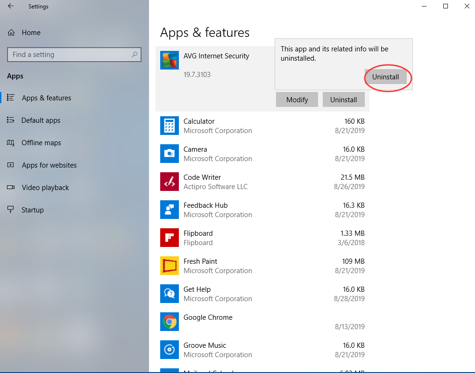Viewport: 475px width, 373px height.
Task: Select Feedback Hub in the app list
Action: click(x=262, y=210)
